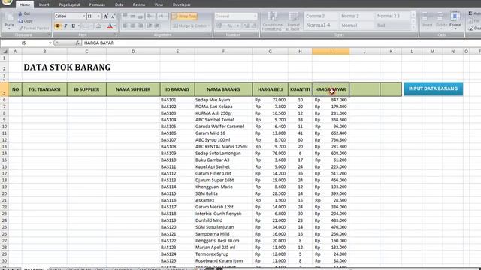Open the View ribbon tab

point(159,4)
